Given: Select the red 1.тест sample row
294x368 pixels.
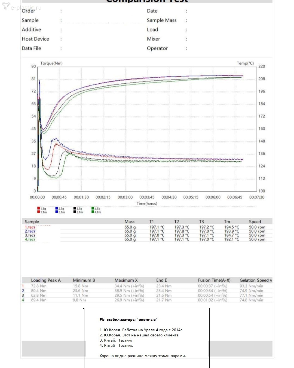Looking at the screenshot, I should 30,227.
